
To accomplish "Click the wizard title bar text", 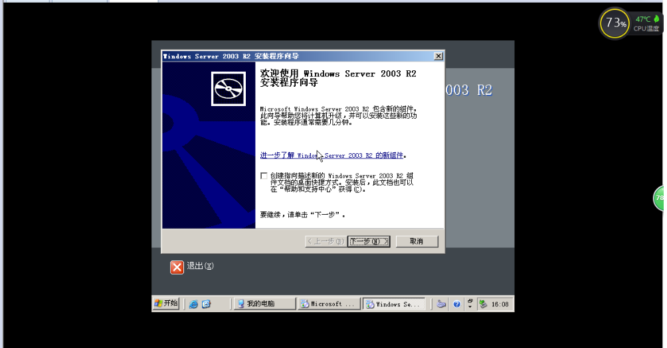I will pos(231,56).
